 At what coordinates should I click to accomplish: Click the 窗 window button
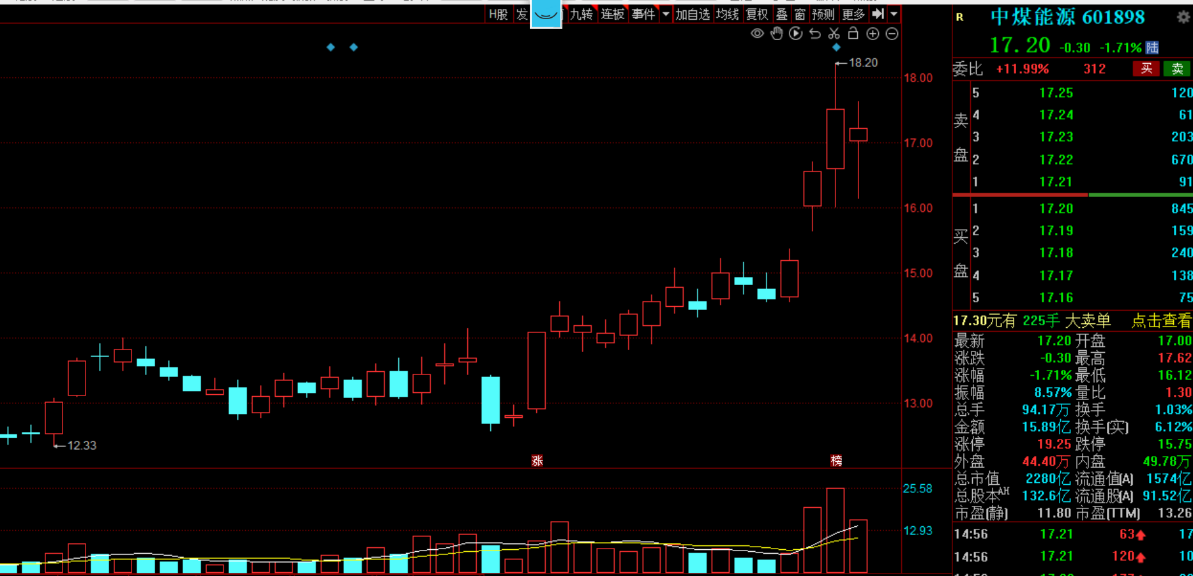tap(800, 14)
